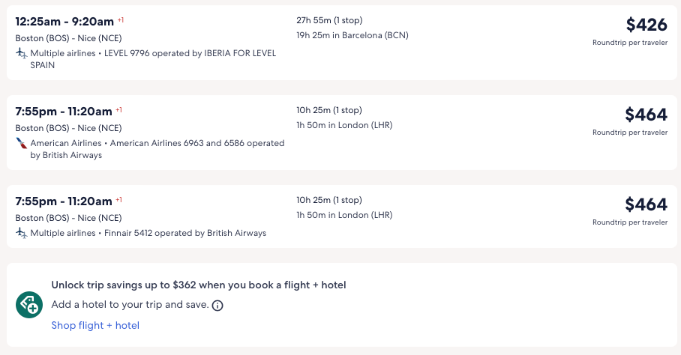The width and height of the screenshot is (681, 355).
Task: Click the green hotel savings tag icon
Action: tap(28, 305)
